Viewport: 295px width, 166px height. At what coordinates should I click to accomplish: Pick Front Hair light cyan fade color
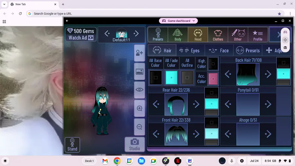tap(211, 134)
